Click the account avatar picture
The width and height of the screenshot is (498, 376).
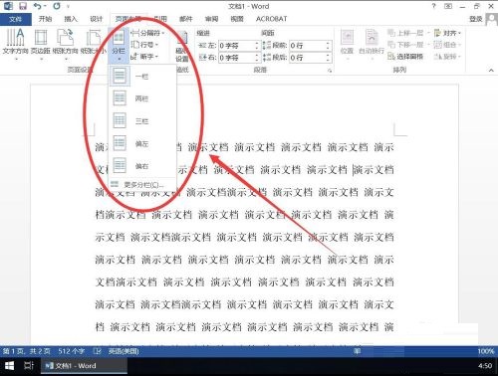click(x=491, y=19)
